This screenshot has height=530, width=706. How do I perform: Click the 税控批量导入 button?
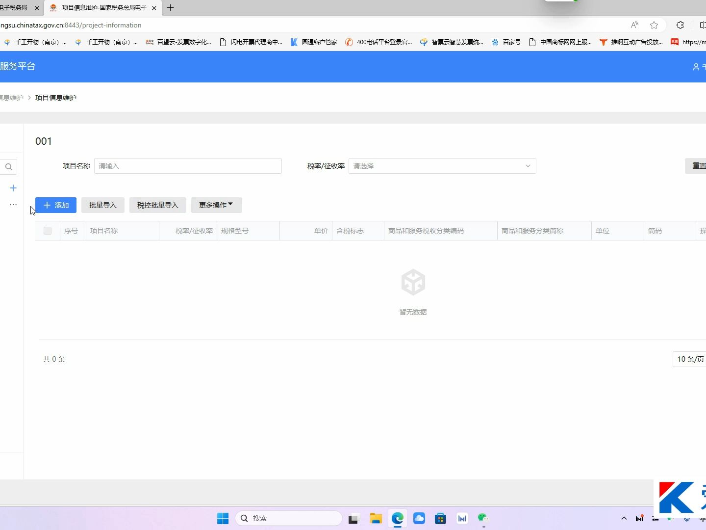pyautogui.click(x=158, y=205)
